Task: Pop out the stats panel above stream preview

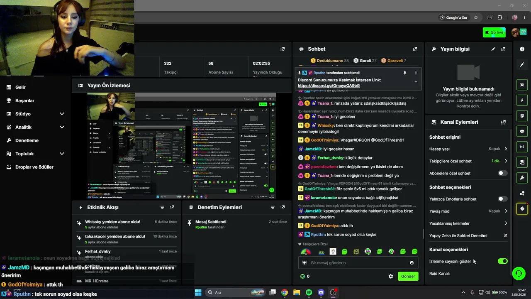Action: click(x=283, y=49)
